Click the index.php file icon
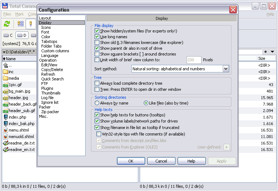278x191 pixels. click(6, 117)
